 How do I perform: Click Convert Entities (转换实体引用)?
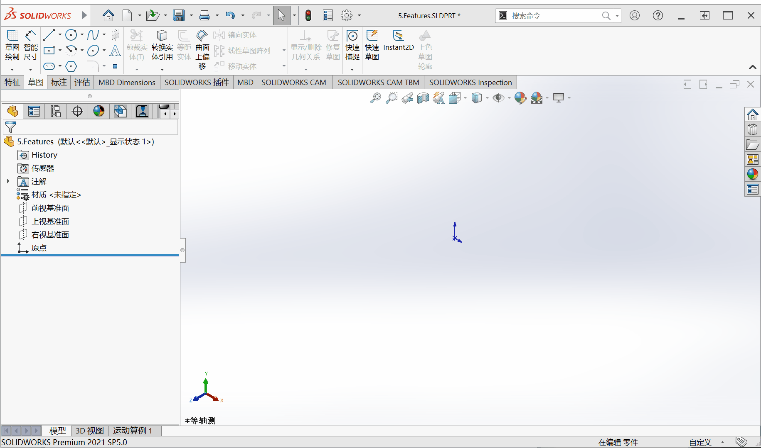[x=162, y=46]
